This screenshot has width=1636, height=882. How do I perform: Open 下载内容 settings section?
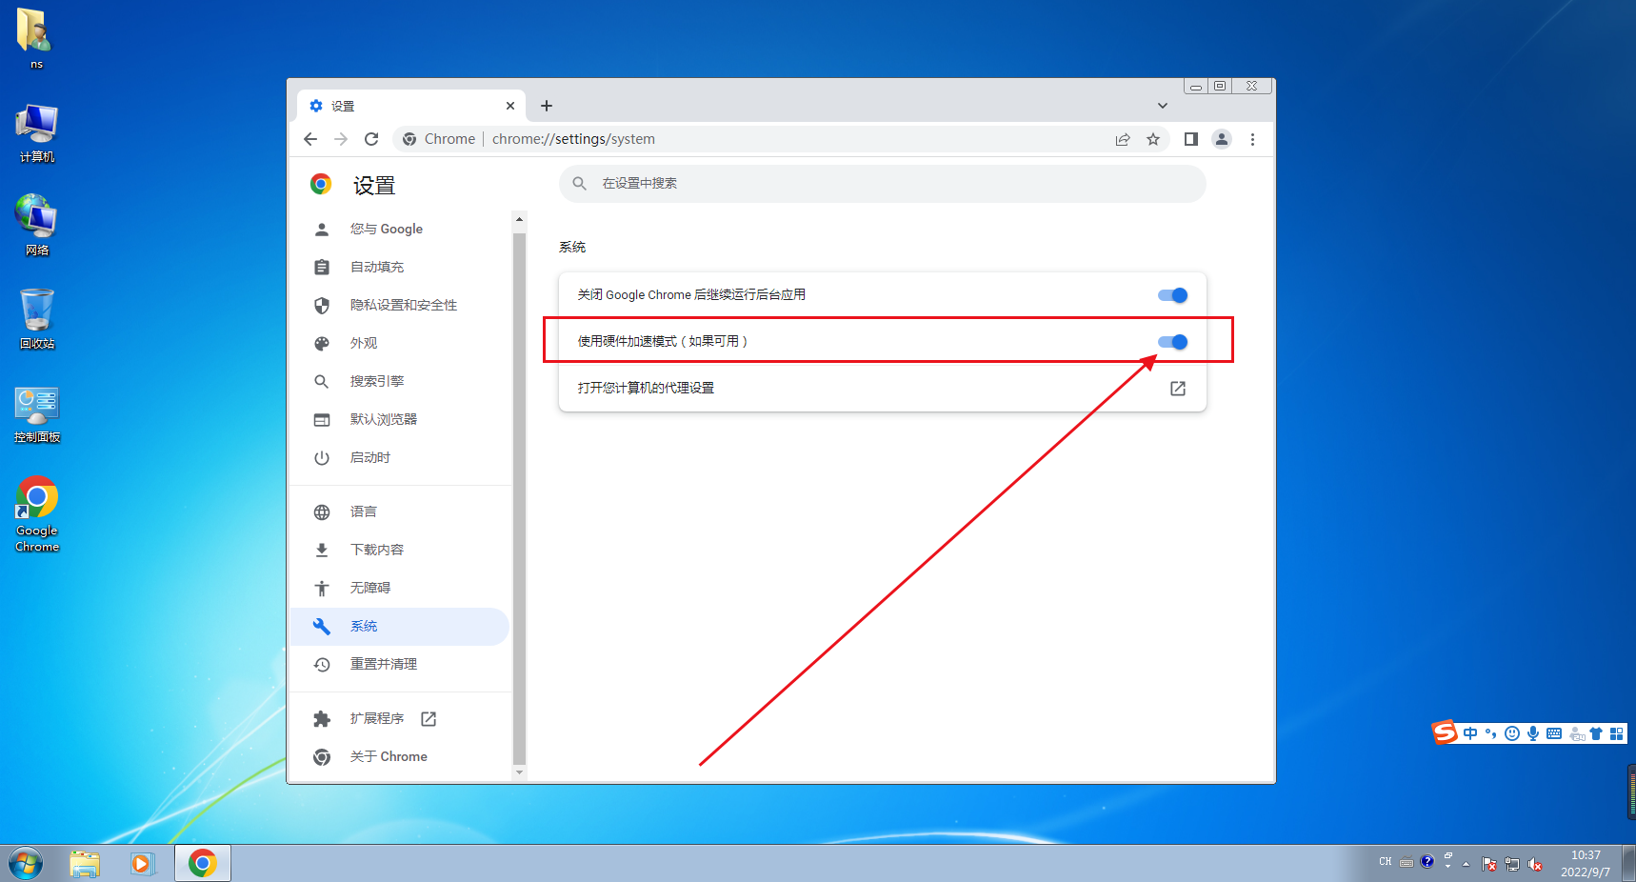pos(401,551)
